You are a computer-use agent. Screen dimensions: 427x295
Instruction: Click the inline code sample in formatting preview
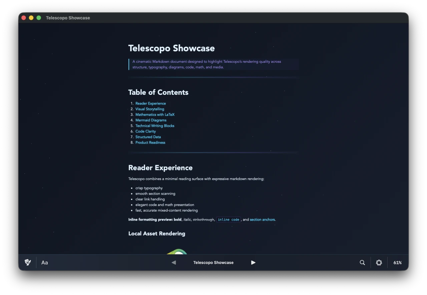pyautogui.click(x=229, y=220)
